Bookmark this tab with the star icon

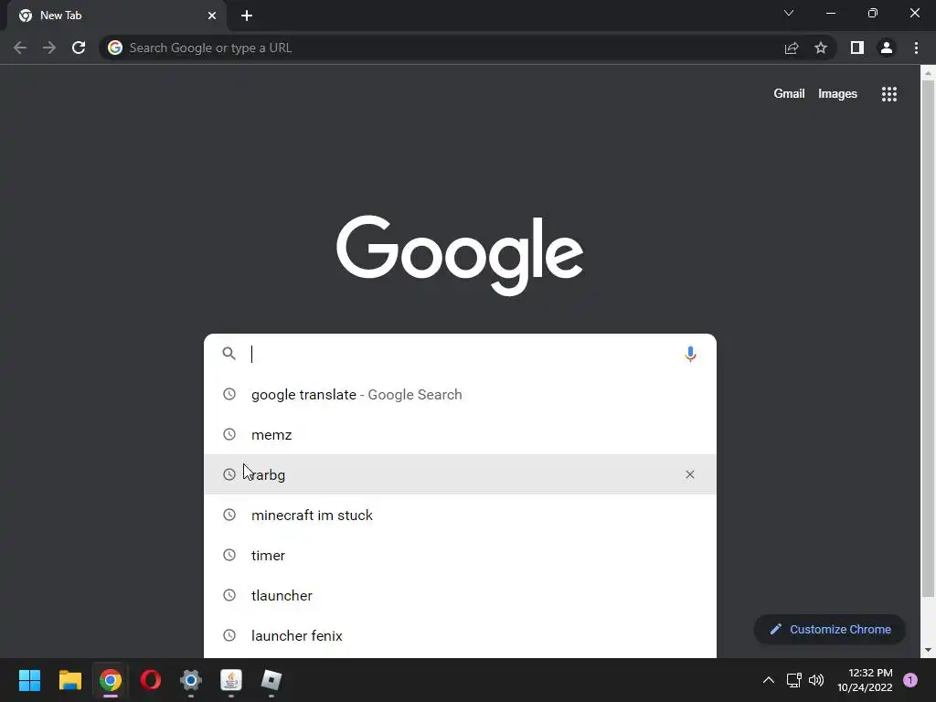point(821,48)
